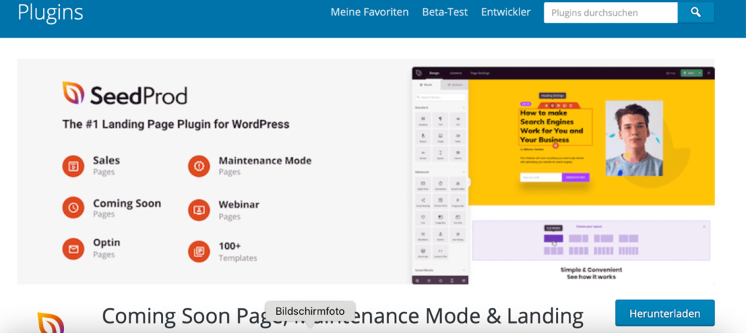746x333 pixels.
Task: Click the Optin envelope icon
Action: click(x=74, y=248)
